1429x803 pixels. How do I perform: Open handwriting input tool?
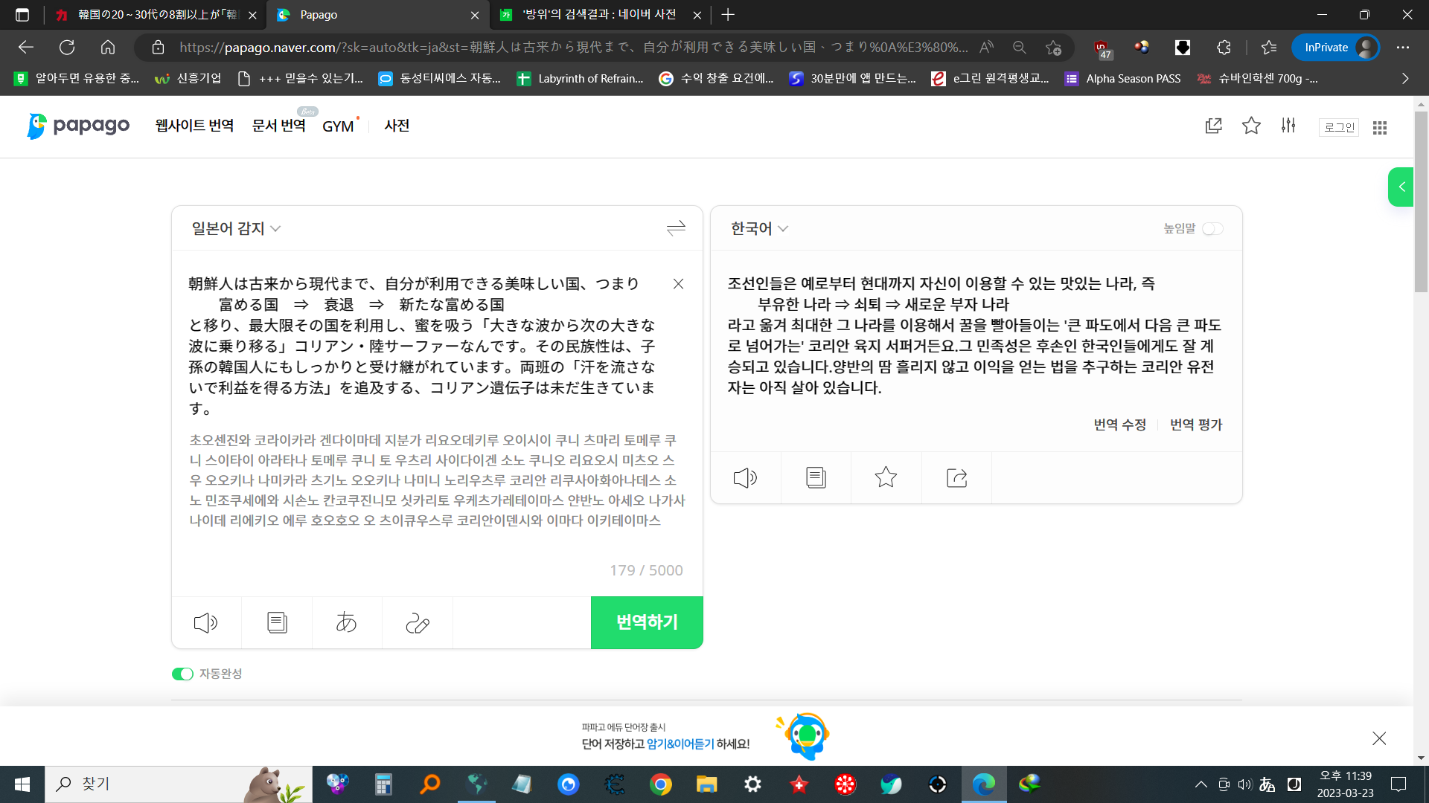pos(418,622)
